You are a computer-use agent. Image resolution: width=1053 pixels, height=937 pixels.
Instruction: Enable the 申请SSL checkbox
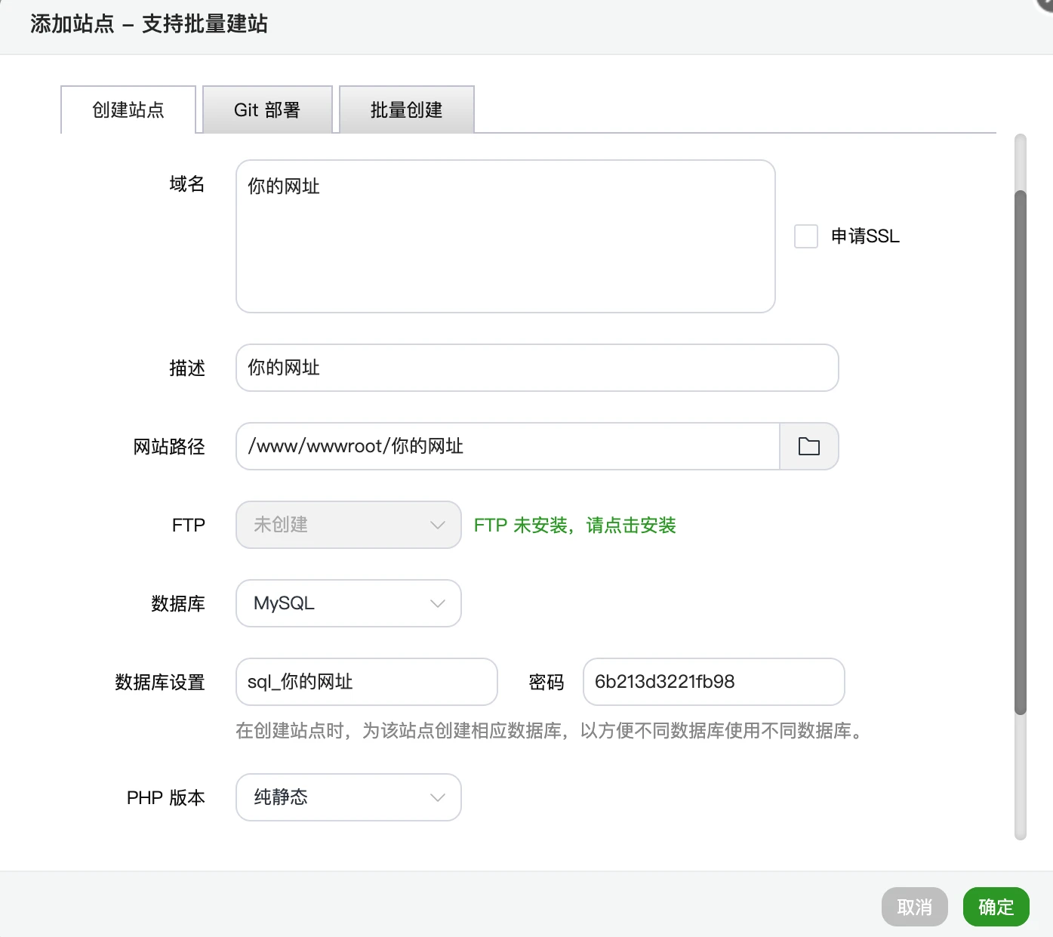(805, 236)
